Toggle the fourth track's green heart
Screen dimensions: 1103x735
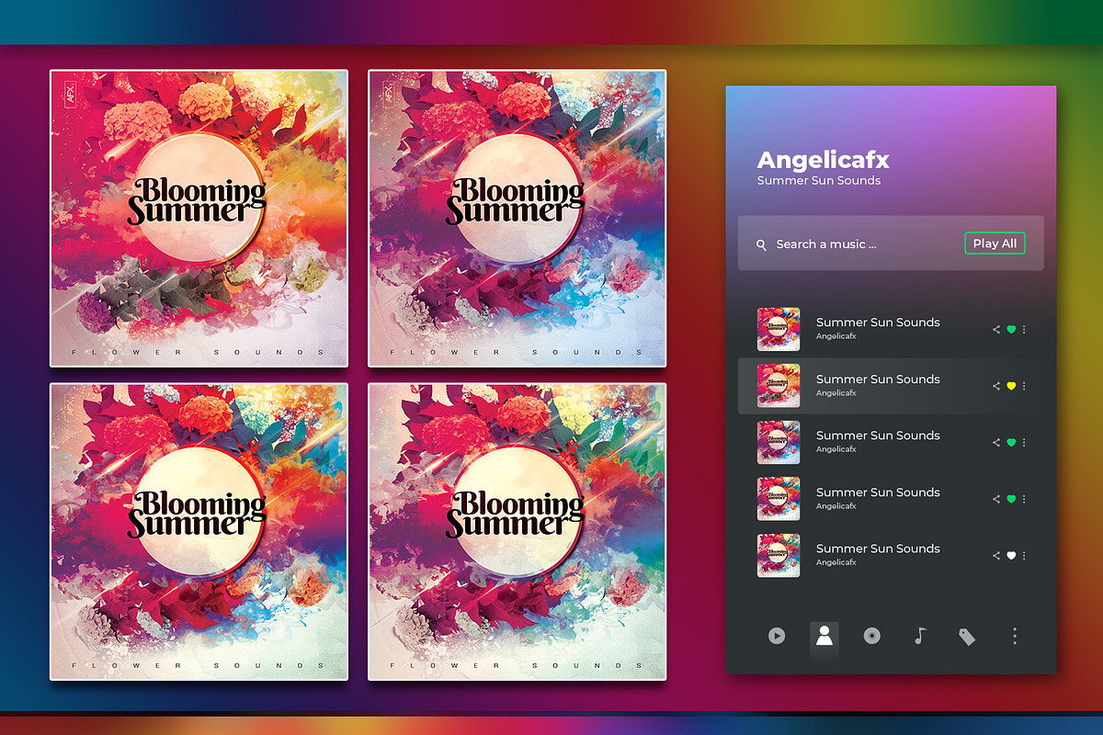click(x=1011, y=499)
